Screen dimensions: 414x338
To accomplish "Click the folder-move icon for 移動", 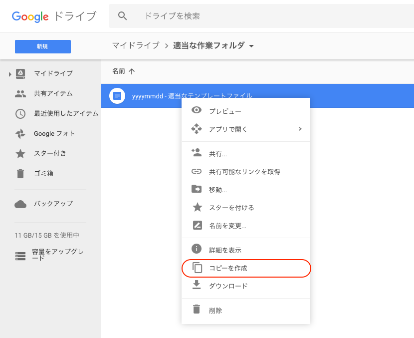I will pos(197,189).
